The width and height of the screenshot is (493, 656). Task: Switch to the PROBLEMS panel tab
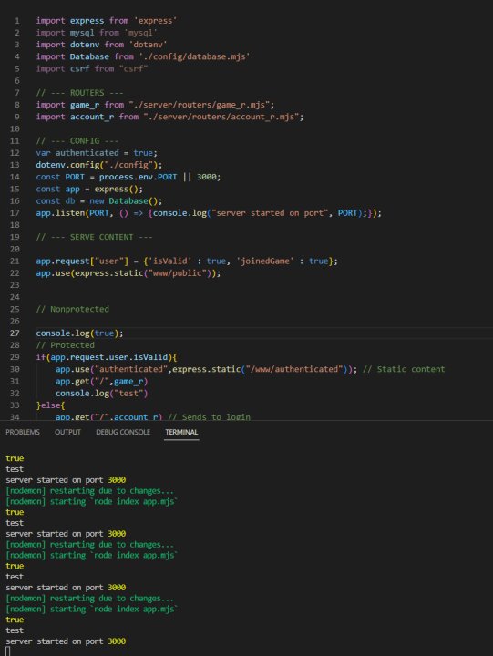(23, 432)
